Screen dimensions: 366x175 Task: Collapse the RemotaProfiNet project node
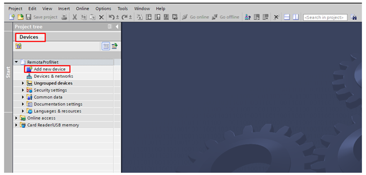(16, 62)
